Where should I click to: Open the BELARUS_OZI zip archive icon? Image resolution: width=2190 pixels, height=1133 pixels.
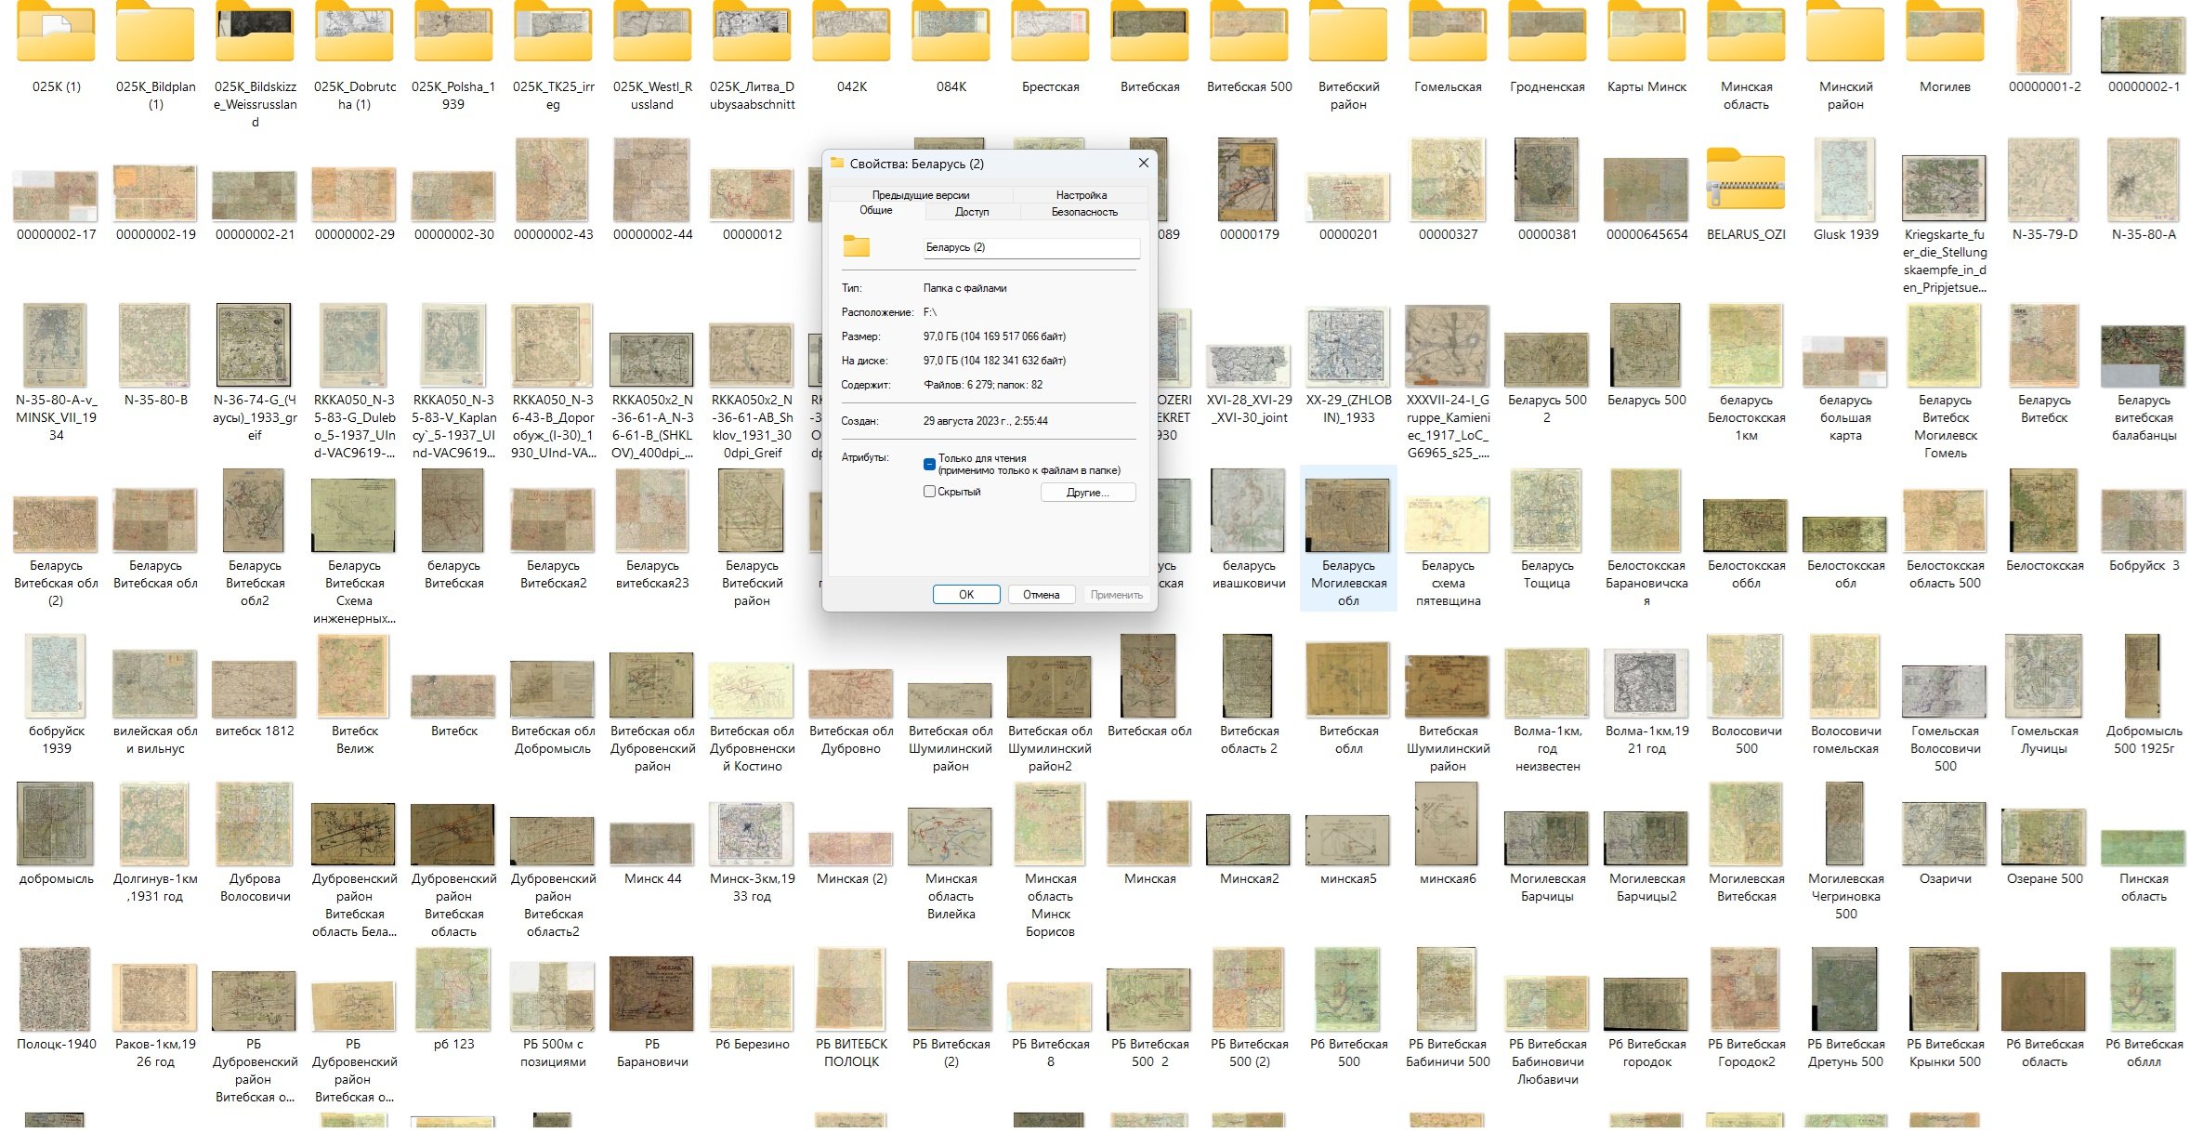(x=1745, y=178)
